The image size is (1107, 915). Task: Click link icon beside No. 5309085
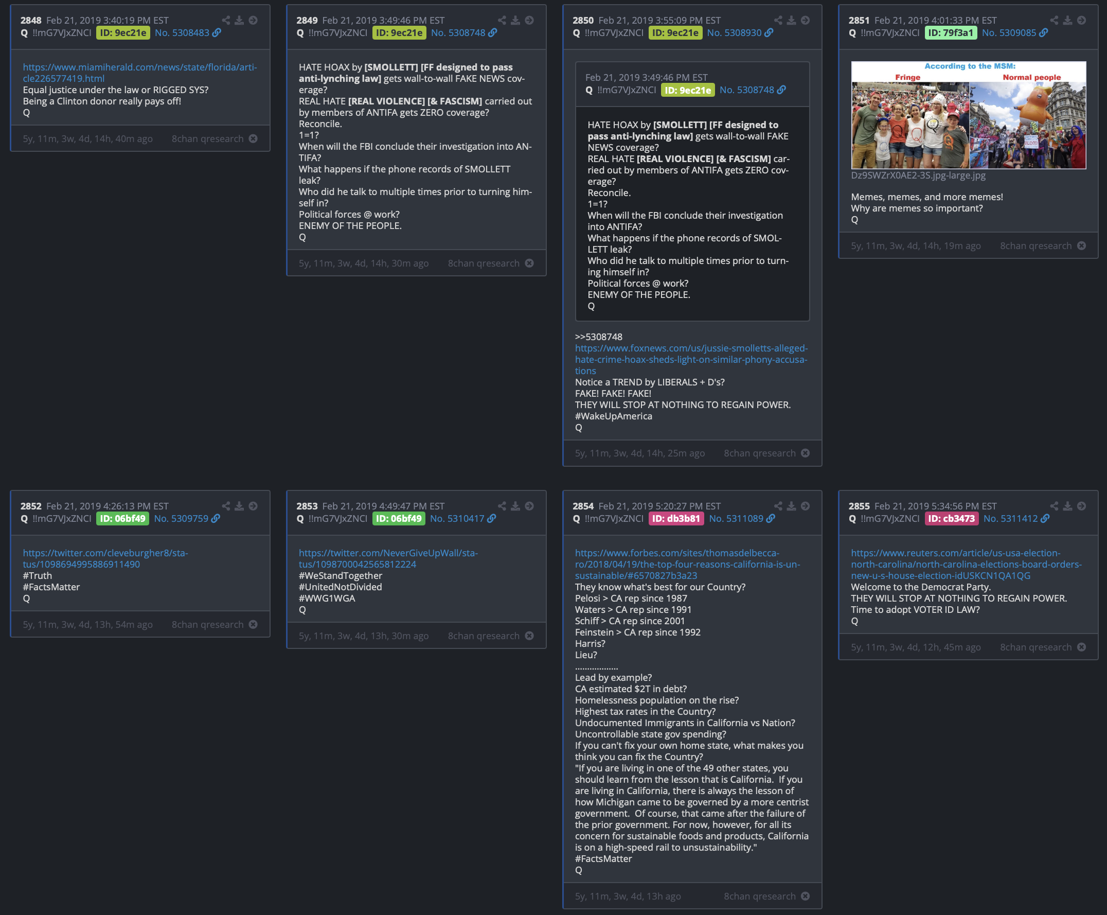click(1043, 33)
